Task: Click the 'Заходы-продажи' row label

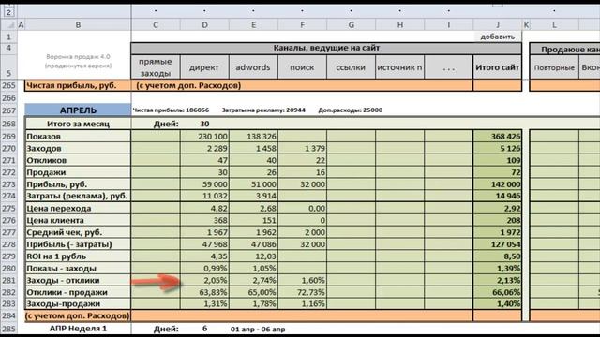Action: click(x=78, y=303)
